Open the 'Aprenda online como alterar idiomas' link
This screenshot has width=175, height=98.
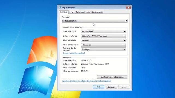click(x=86, y=81)
